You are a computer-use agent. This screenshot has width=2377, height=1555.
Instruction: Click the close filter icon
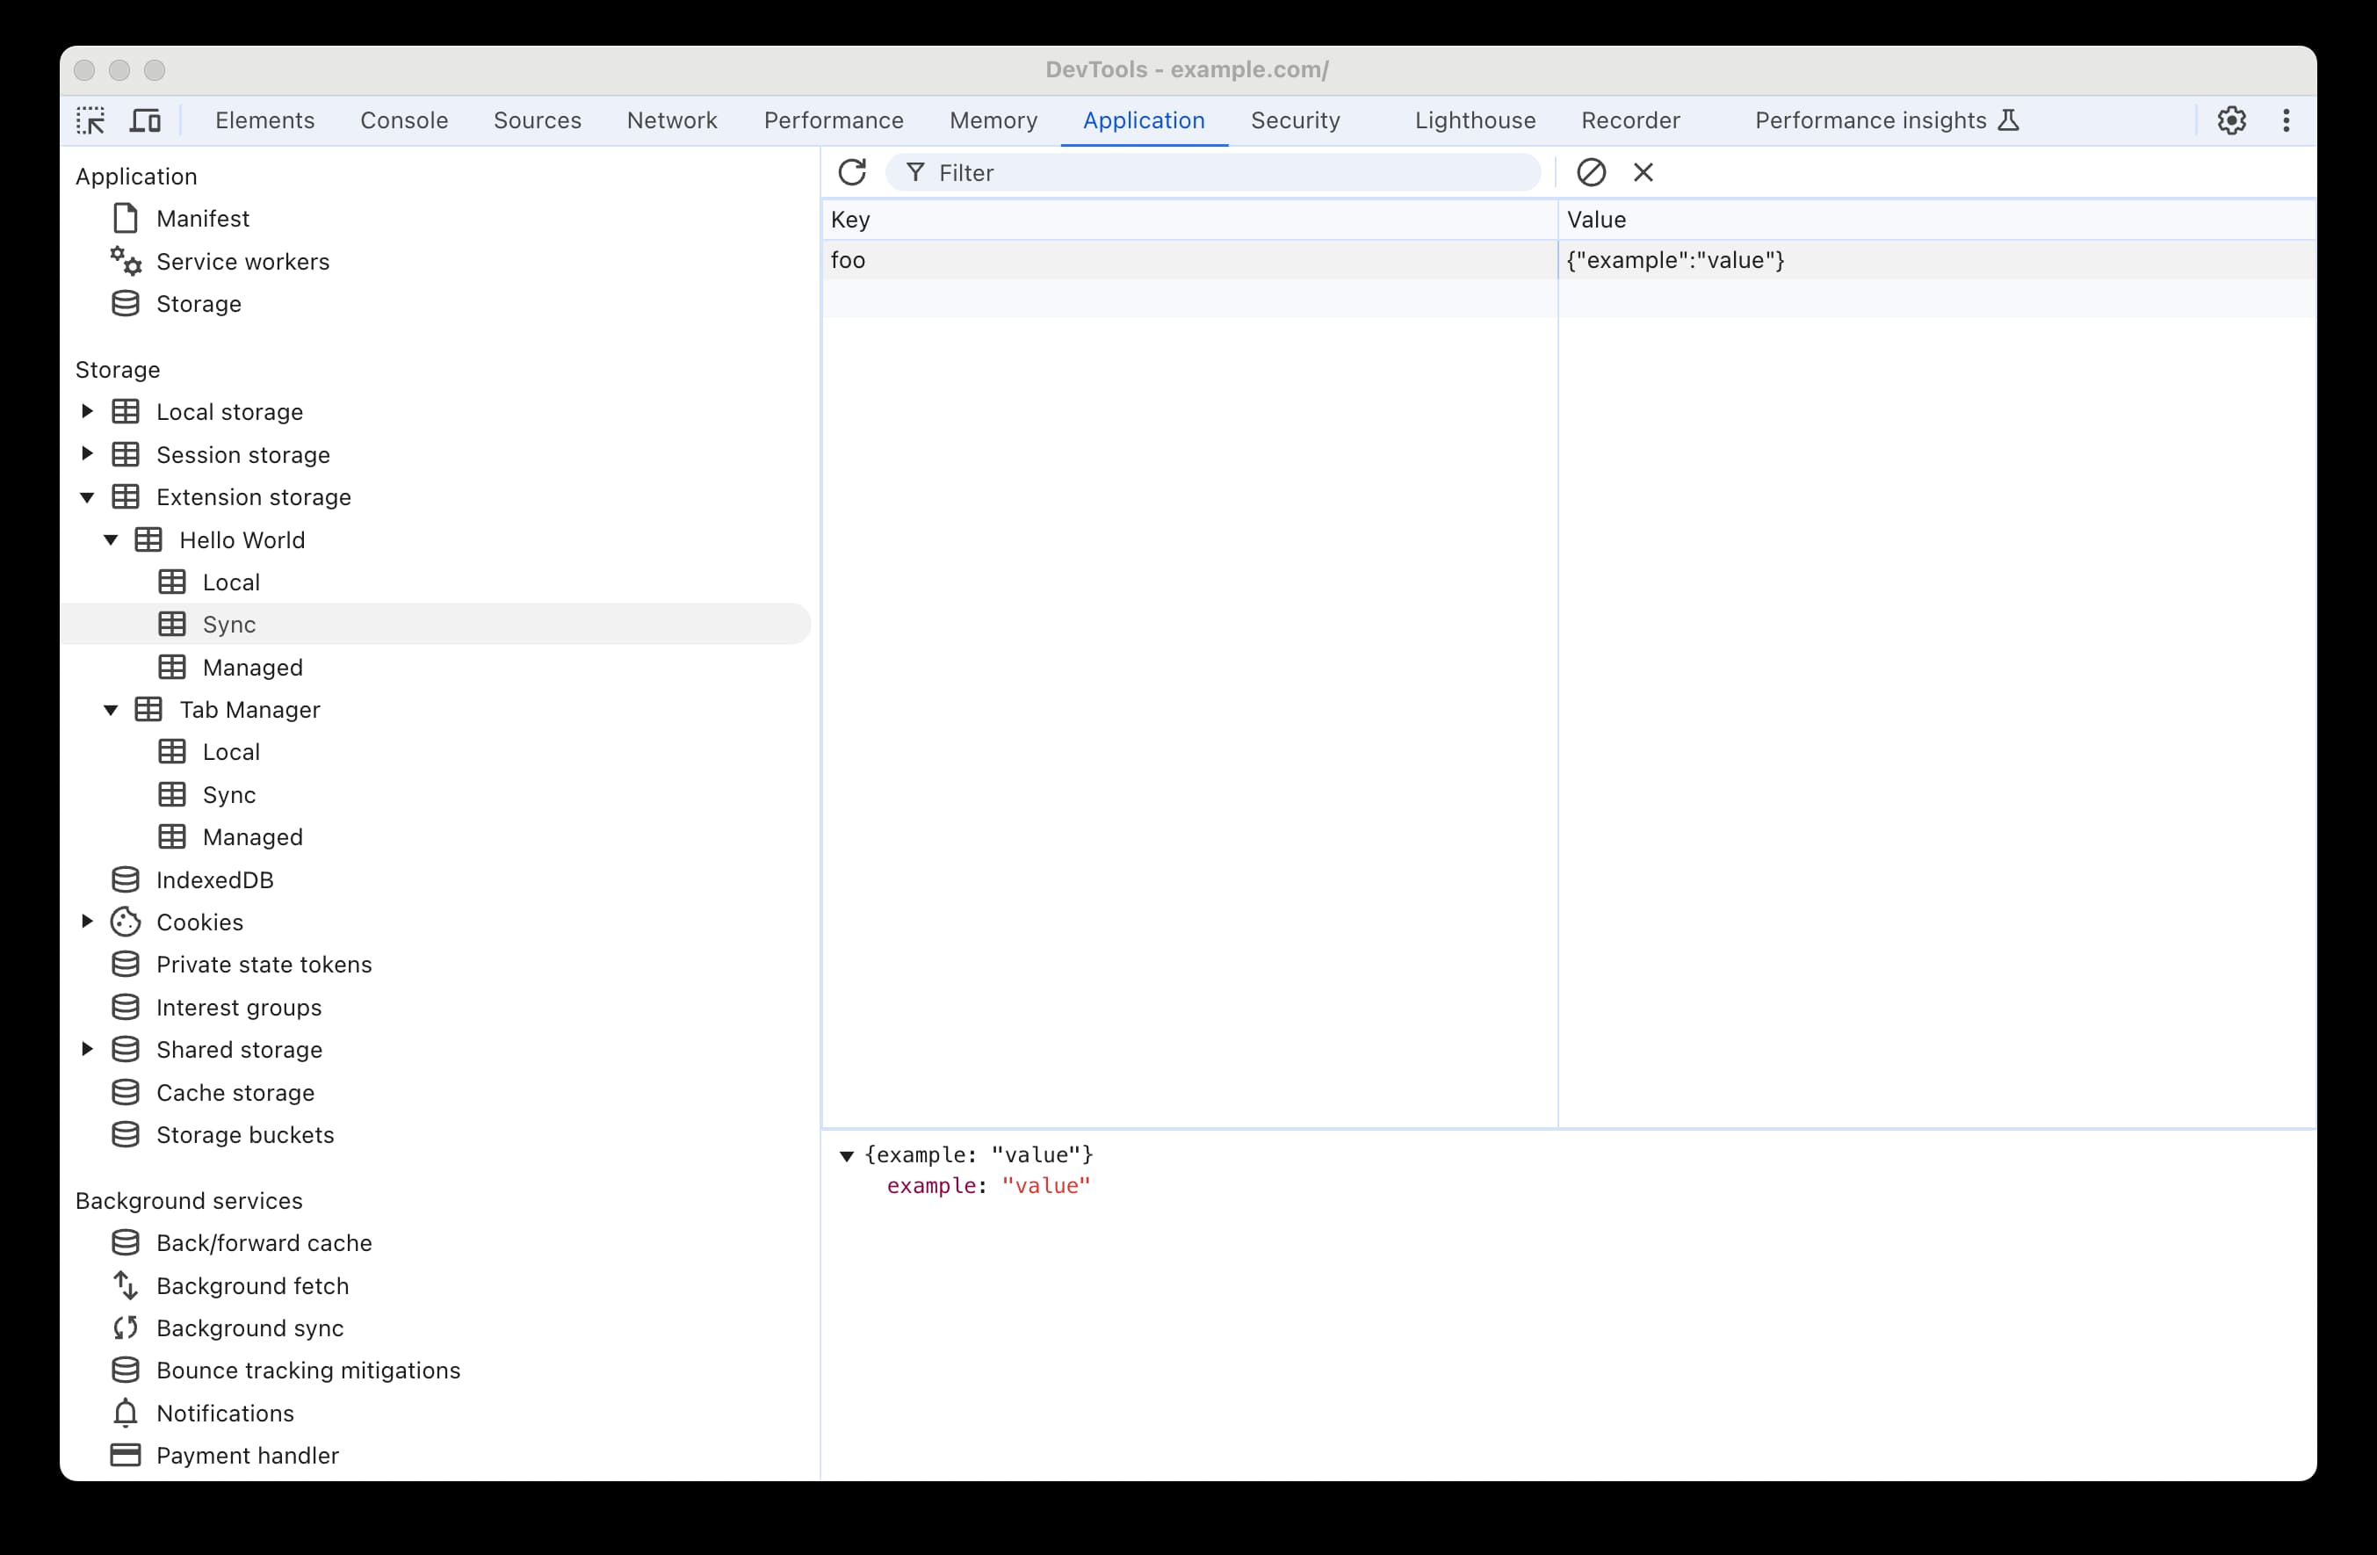point(1642,172)
